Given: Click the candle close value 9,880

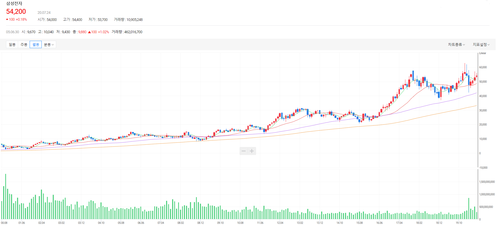Looking at the screenshot, I should tap(82, 32).
